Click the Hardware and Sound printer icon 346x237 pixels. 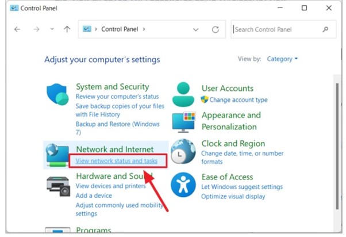click(x=58, y=186)
